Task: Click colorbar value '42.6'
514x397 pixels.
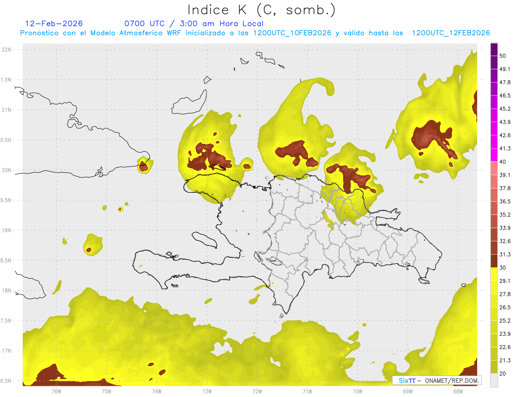Action: [x=505, y=135]
